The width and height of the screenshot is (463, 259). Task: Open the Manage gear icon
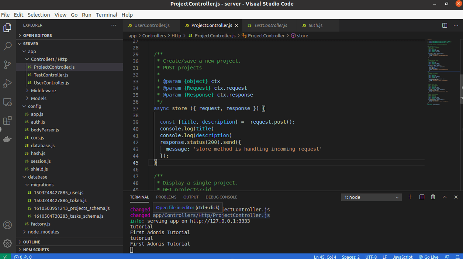tap(7, 243)
